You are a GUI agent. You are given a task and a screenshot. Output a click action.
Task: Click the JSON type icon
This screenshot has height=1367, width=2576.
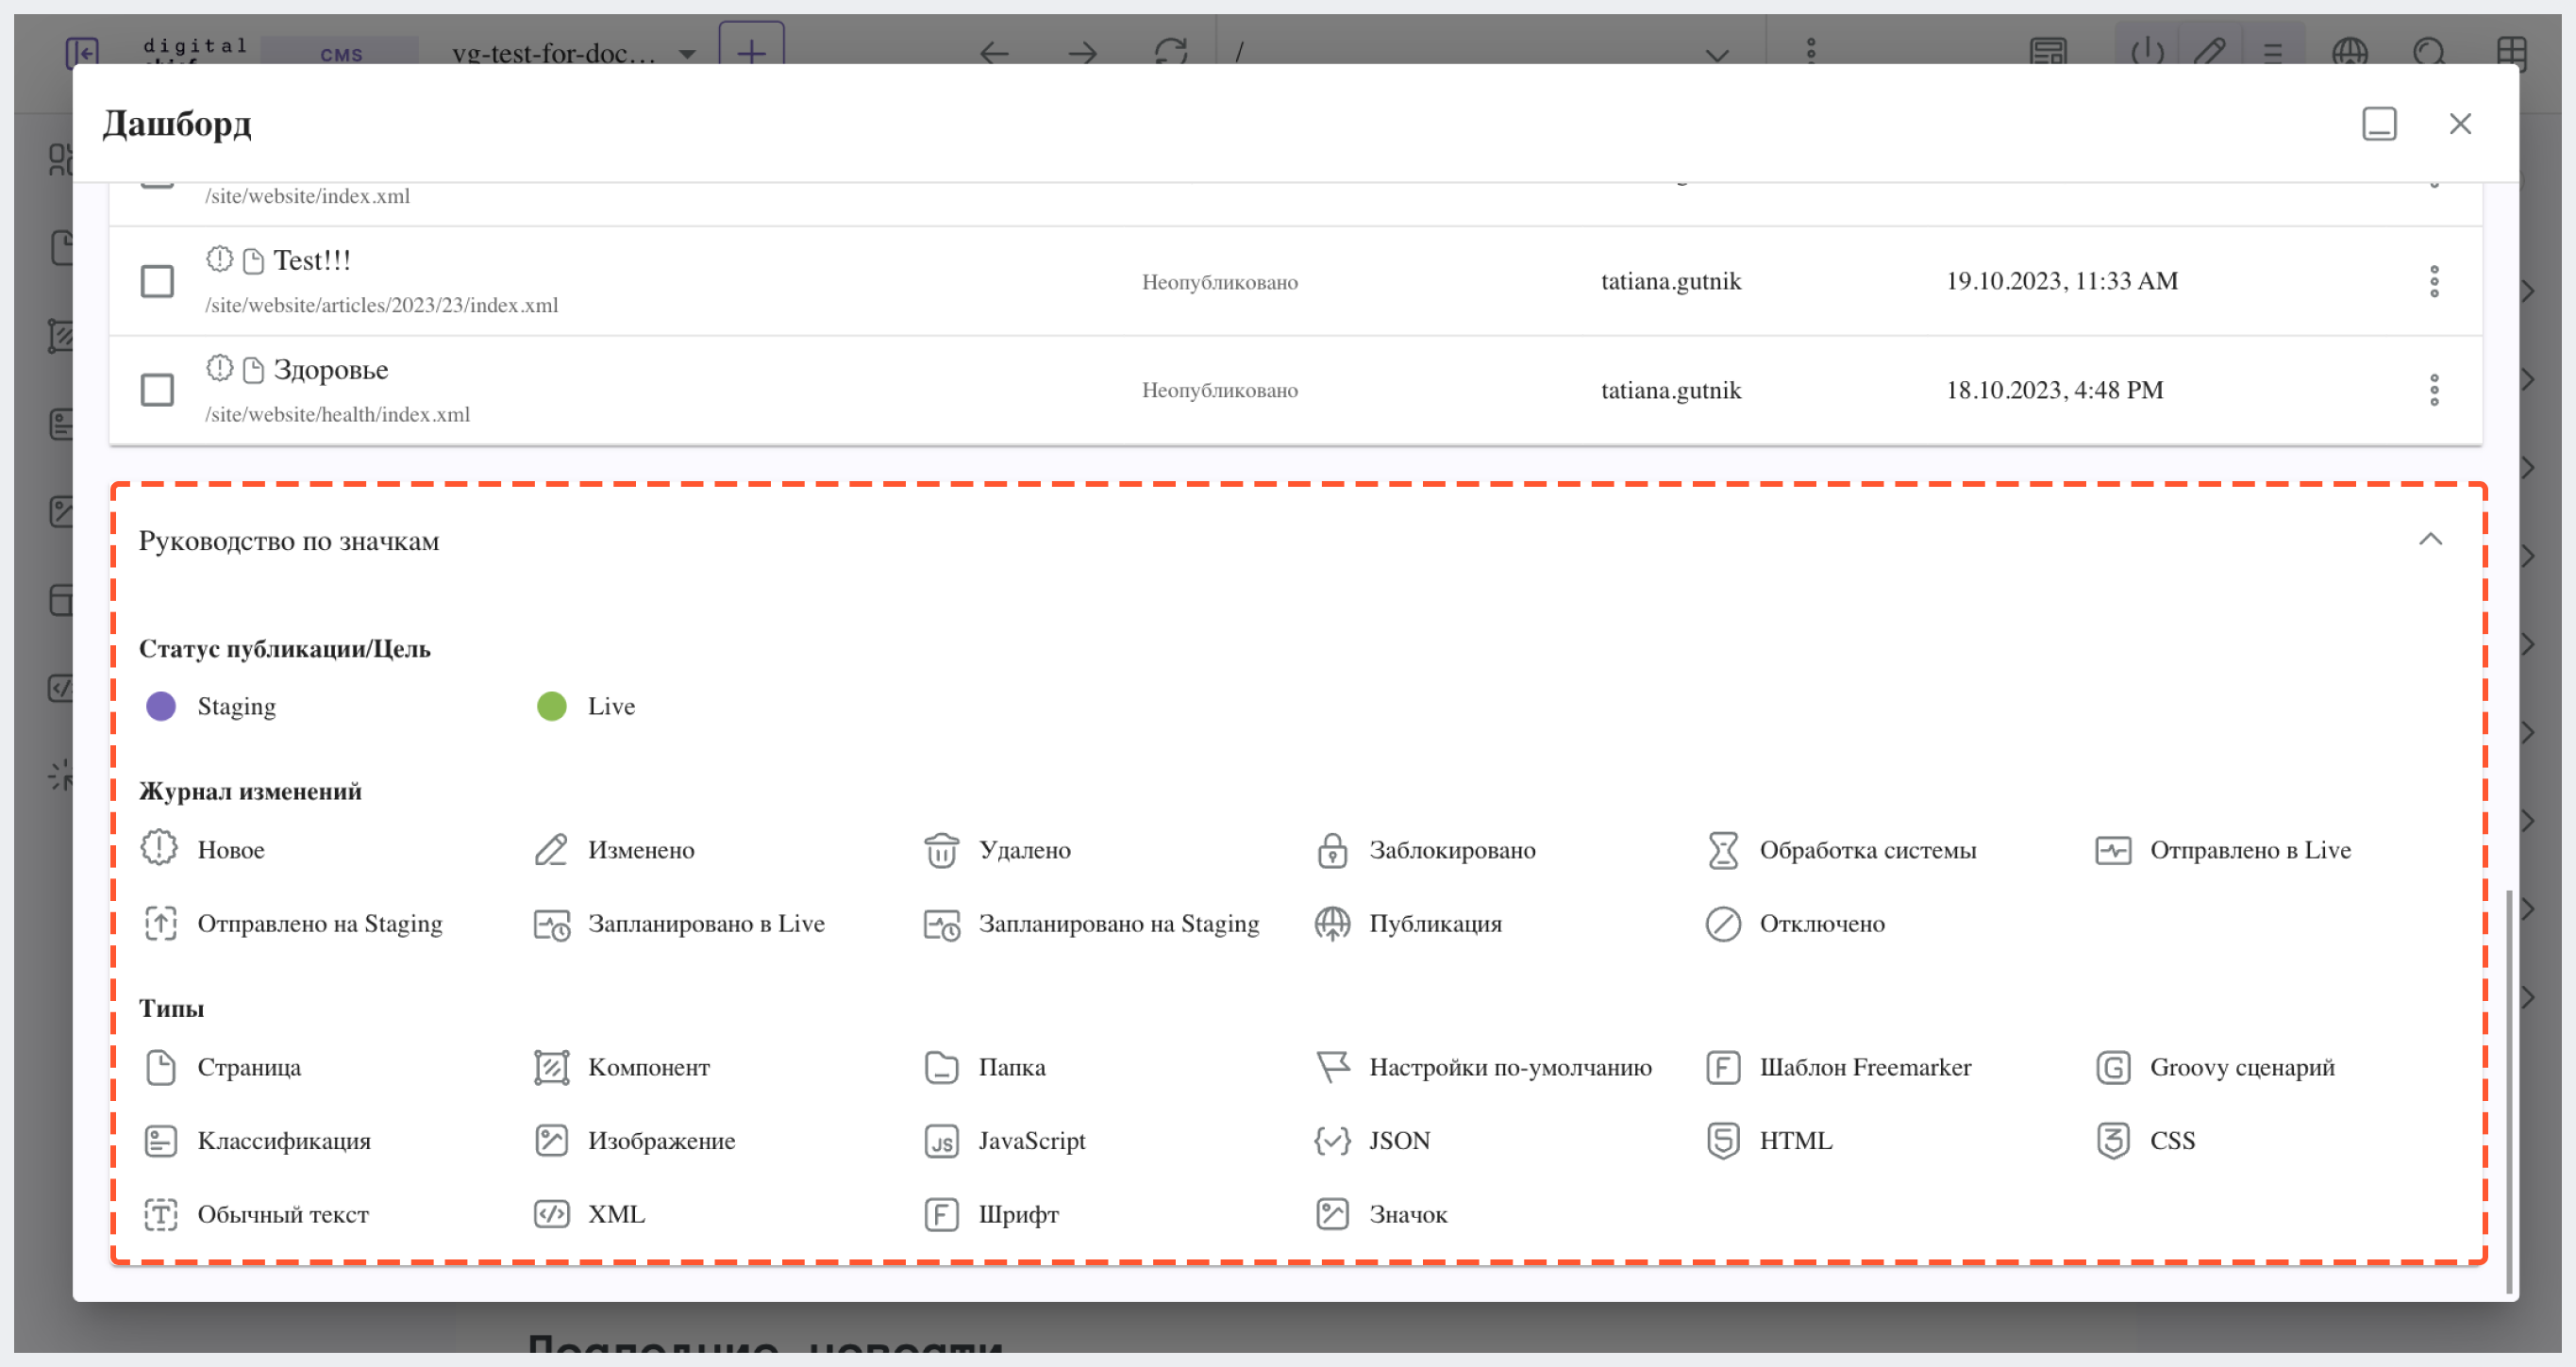[1332, 1140]
